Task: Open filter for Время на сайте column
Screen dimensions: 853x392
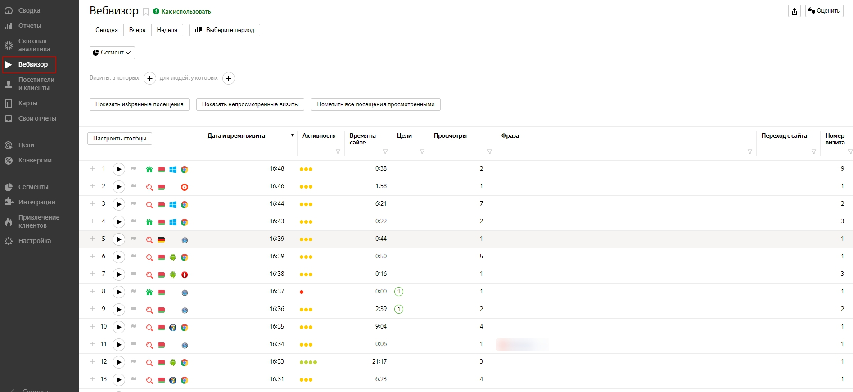Action: [385, 152]
